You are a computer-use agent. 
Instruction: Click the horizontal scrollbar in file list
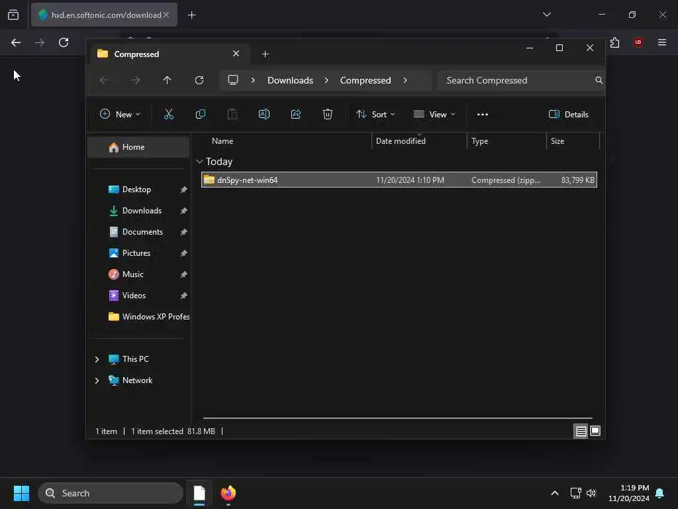click(x=398, y=418)
